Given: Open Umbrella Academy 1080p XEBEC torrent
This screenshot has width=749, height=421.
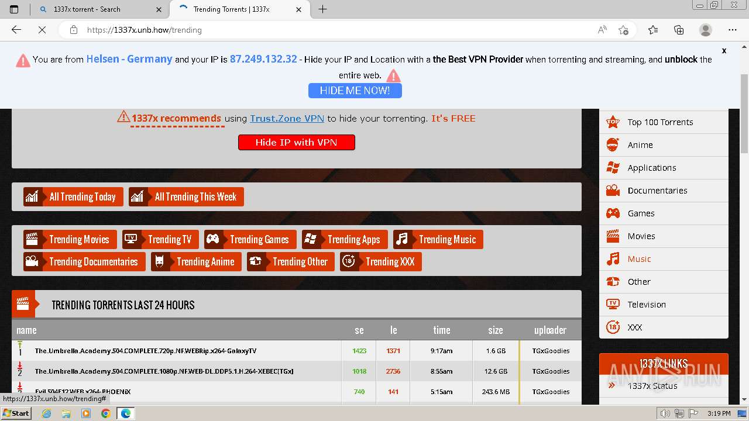Looking at the screenshot, I should (164, 371).
